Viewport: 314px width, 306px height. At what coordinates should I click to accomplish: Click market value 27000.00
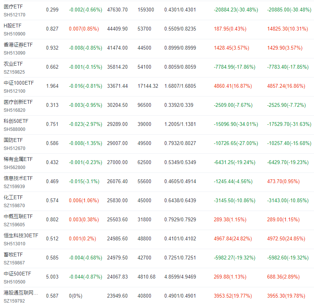117,162
